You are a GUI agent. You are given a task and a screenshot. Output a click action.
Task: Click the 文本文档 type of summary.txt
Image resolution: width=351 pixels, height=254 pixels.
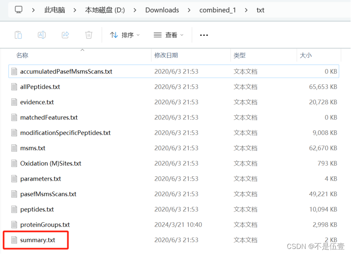245,240
